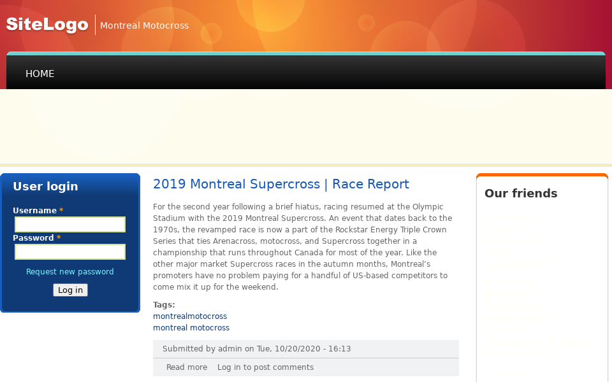The width and height of the screenshot is (612, 382).
Task: Click Log in to post comments
Action: [x=265, y=367]
